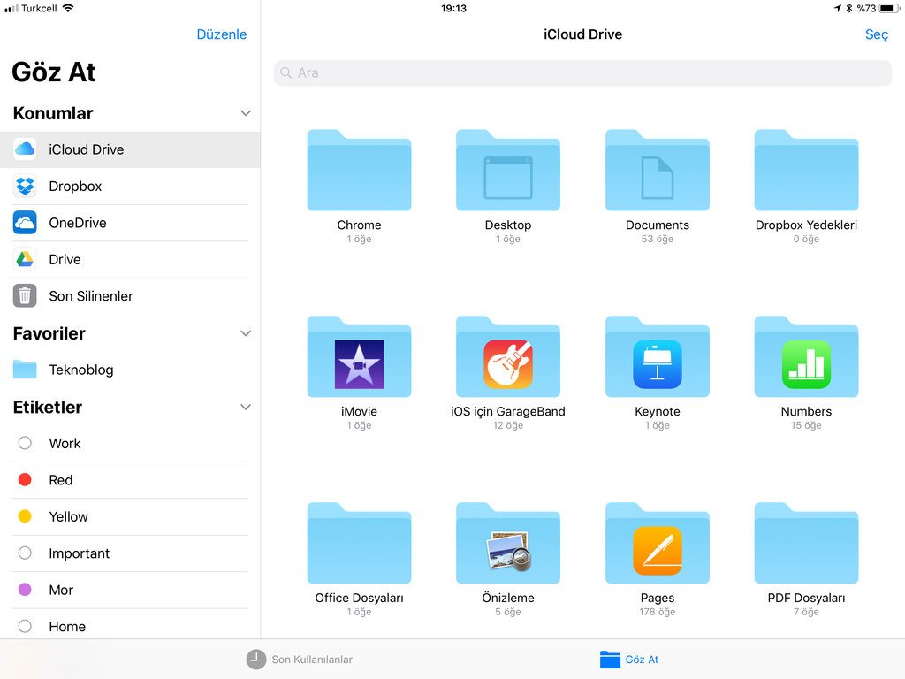Switch to Son Kullanılanlar tab
This screenshot has height=679, width=905.
tap(299, 660)
